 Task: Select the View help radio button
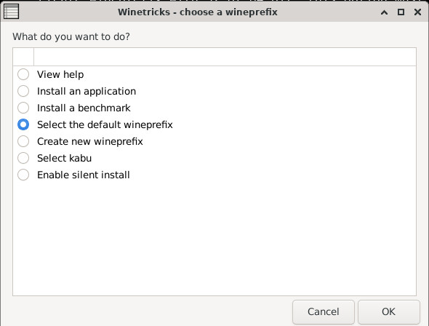click(x=23, y=74)
